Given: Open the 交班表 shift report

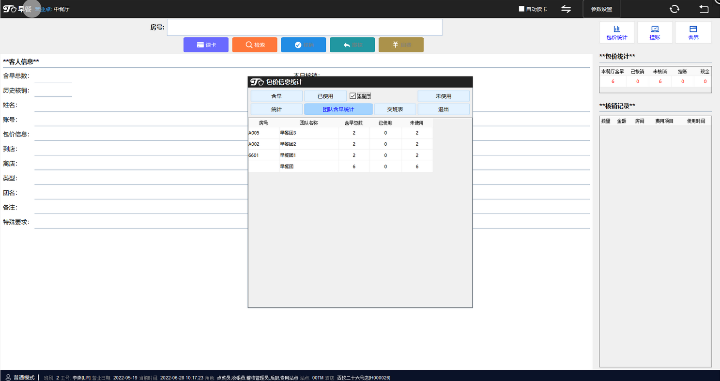Looking at the screenshot, I should coord(395,109).
